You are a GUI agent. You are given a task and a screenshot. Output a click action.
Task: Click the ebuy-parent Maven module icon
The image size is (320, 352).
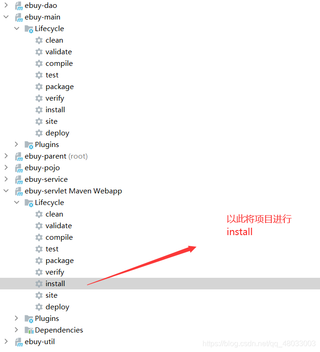click(19, 156)
